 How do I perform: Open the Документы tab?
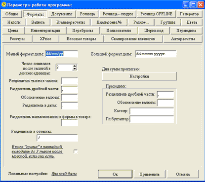[x=62, y=14]
